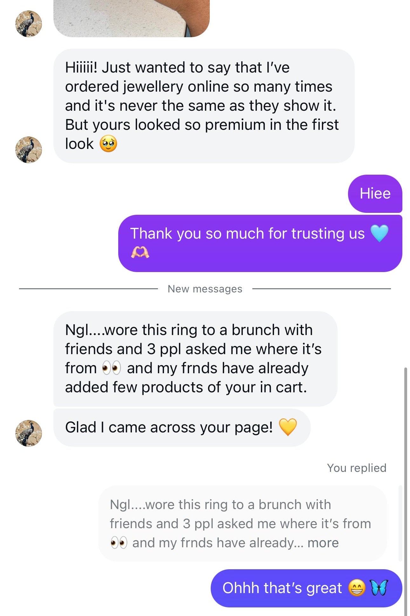Tap the "New messages" divider
Screen dimensions: 410x616
[205, 289]
